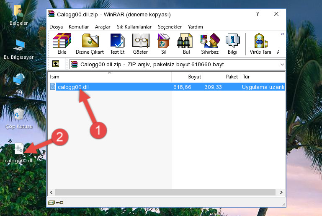Open the Dosya menu
This screenshot has width=322, height=216.
click(56, 27)
